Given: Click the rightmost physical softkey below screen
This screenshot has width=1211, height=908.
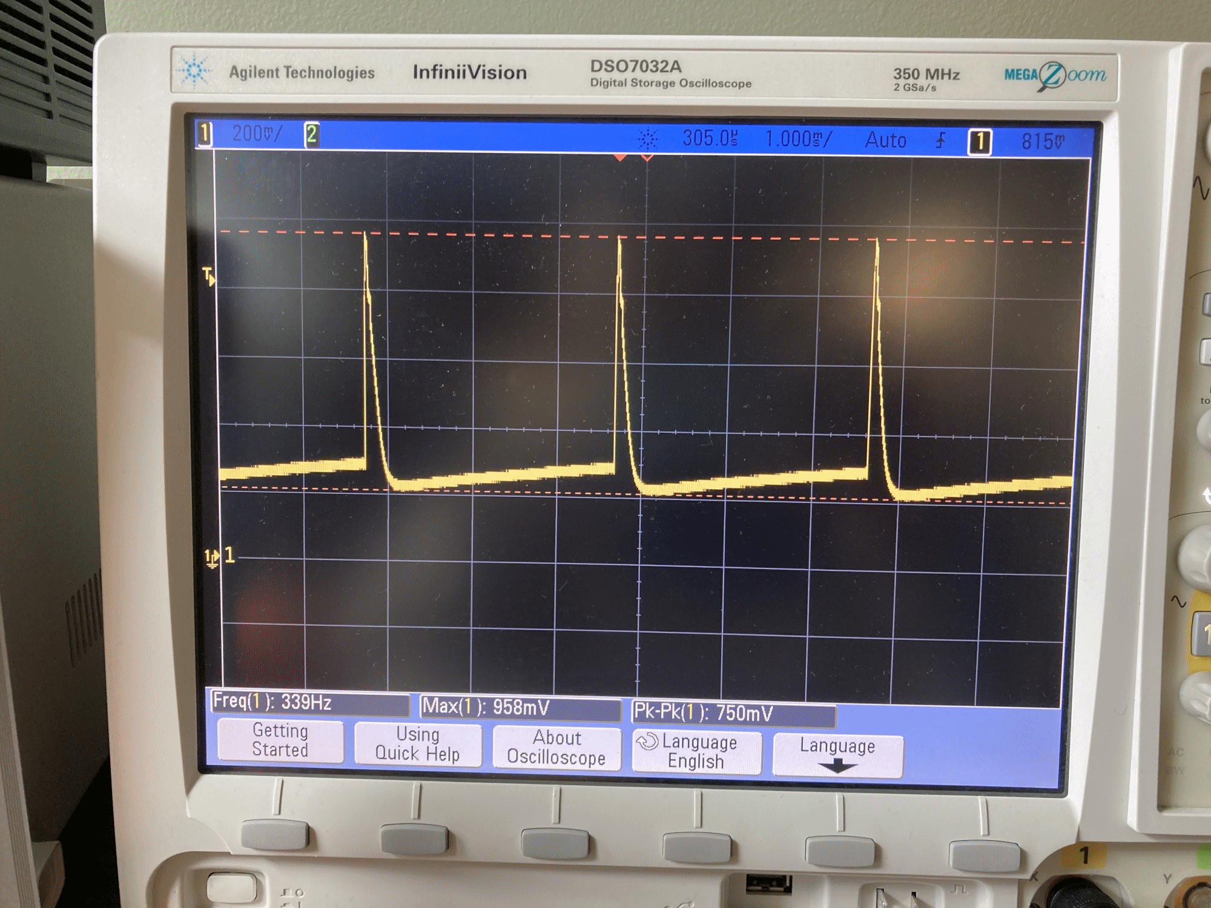Looking at the screenshot, I should coord(985,855).
